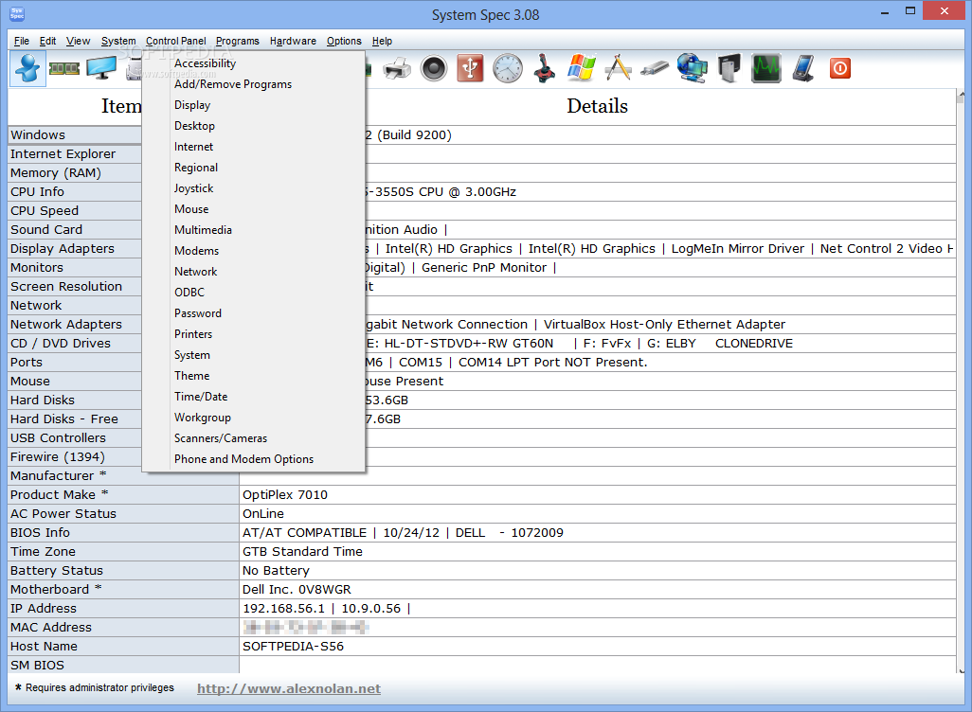
Task: Open the memory RAM chip toolbar icon
Action: (64, 68)
